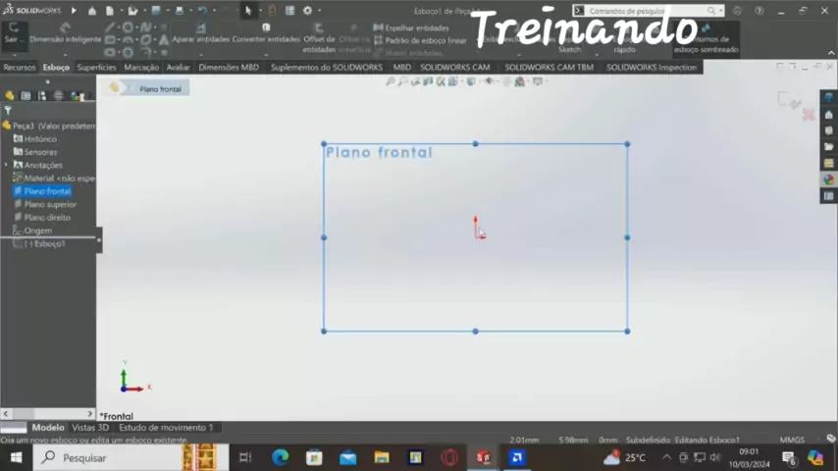The image size is (838, 471).
Task: Expand the Anotações tree node
Action: click(x=7, y=165)
